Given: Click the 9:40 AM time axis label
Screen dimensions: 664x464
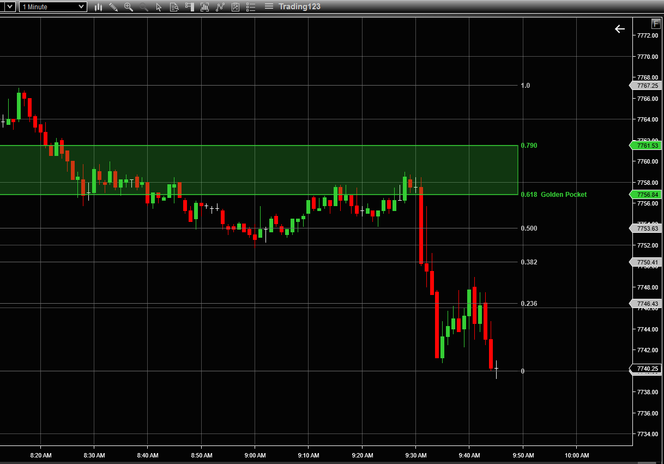Looking at the screenshot, I should (x=469, y=455).
